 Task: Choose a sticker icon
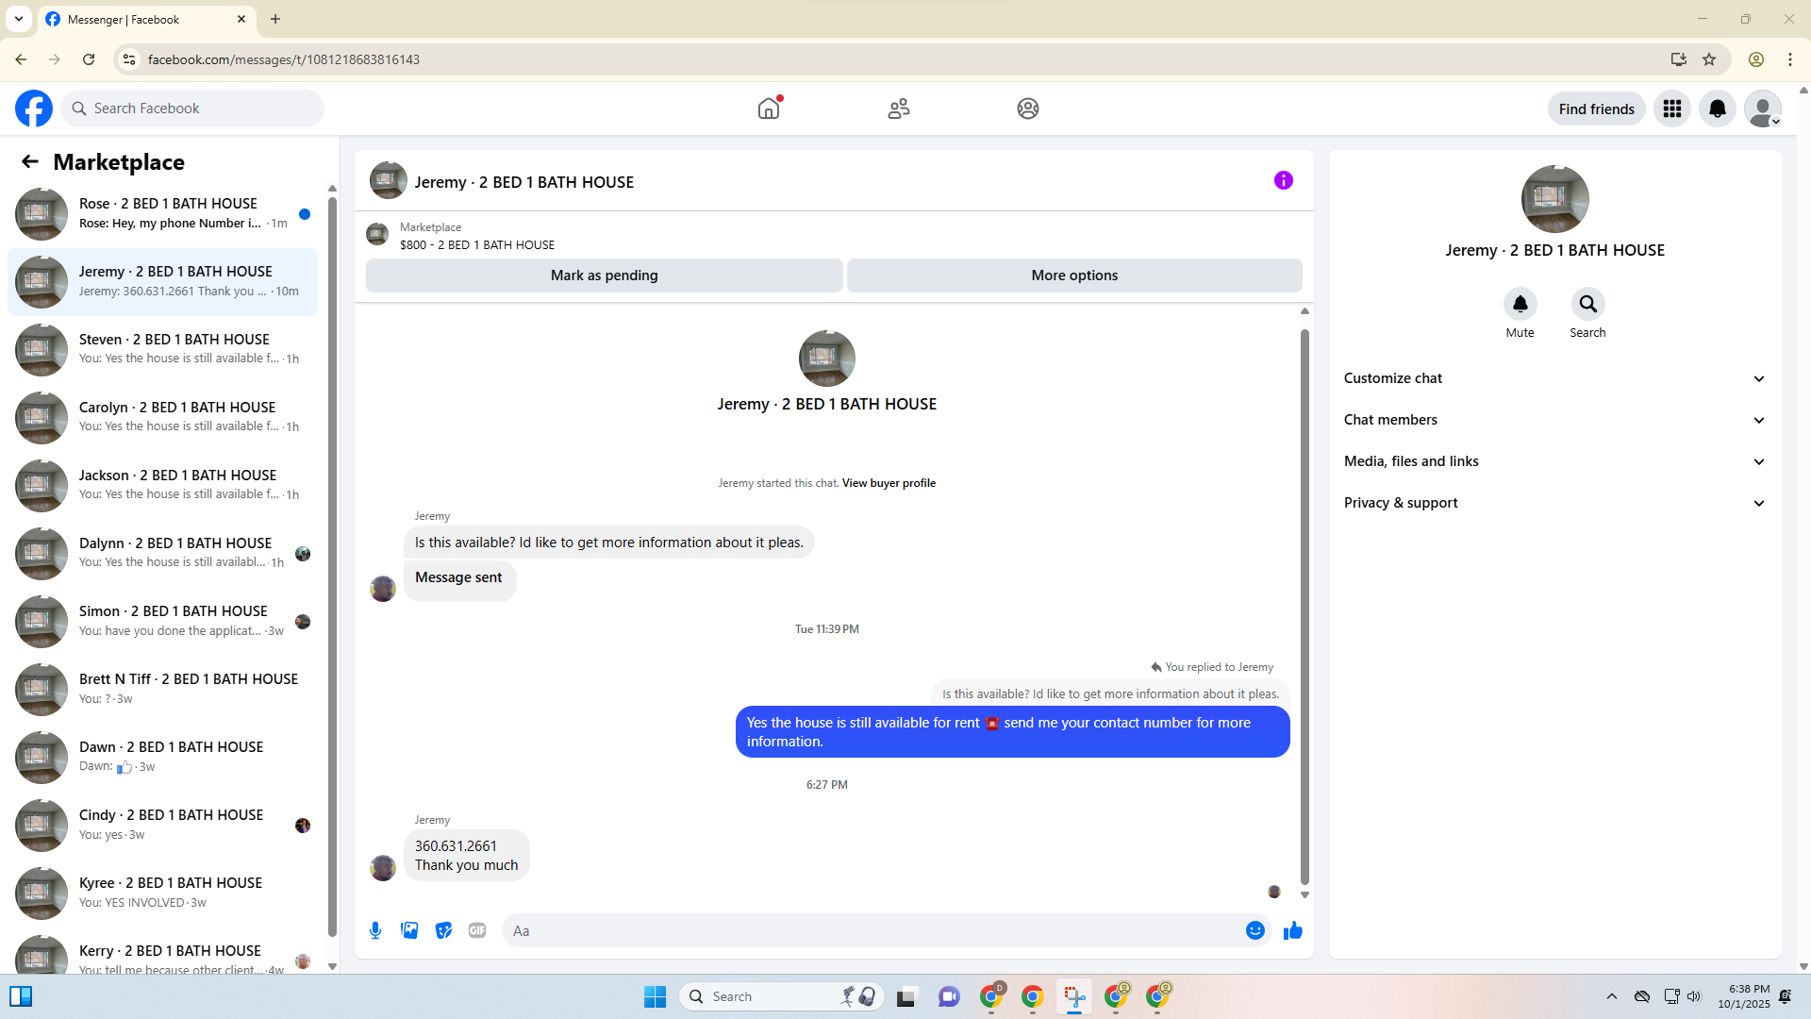pos(443,930)
